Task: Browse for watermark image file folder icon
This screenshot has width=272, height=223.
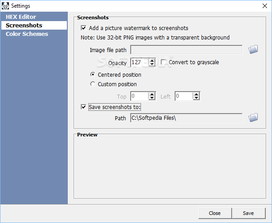Action: (253, 49)
